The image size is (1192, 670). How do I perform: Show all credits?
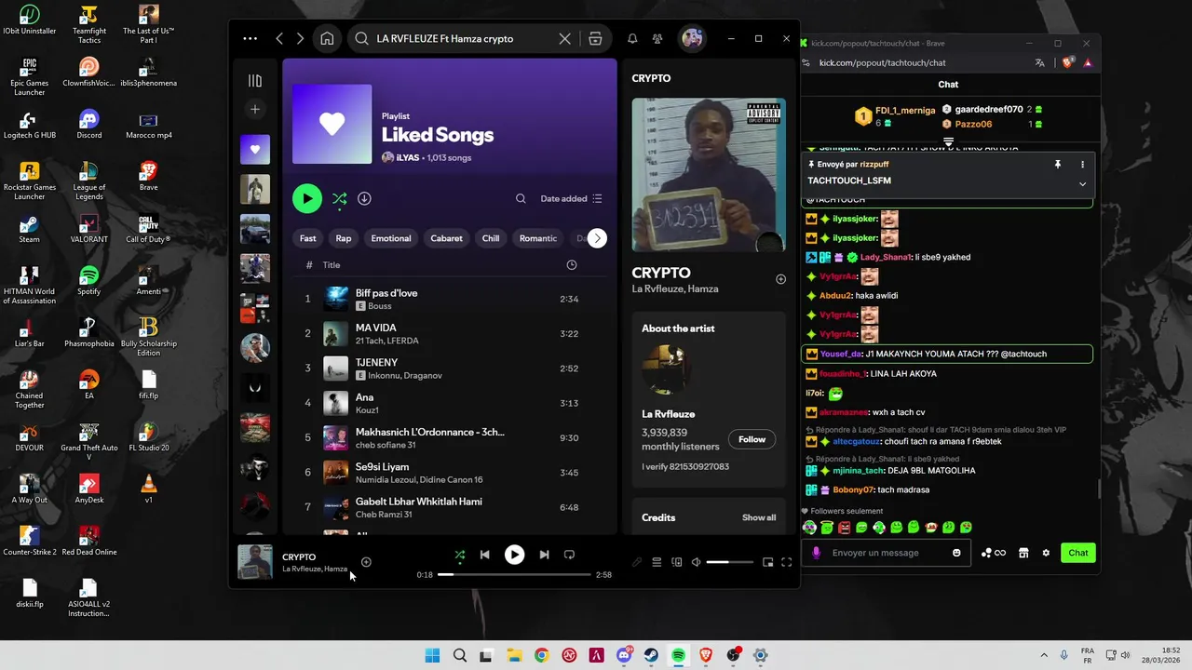click(759, 517)
